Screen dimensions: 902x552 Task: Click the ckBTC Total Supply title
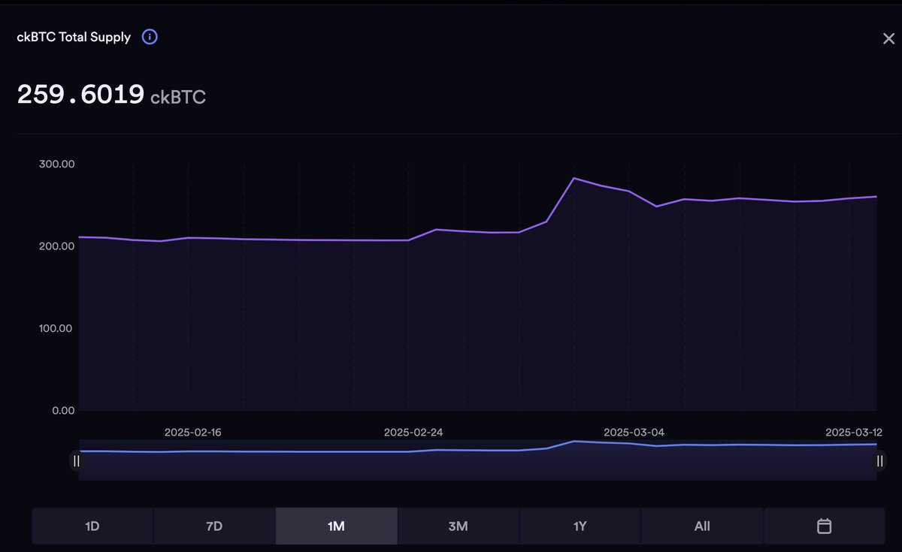click(72, 37)
